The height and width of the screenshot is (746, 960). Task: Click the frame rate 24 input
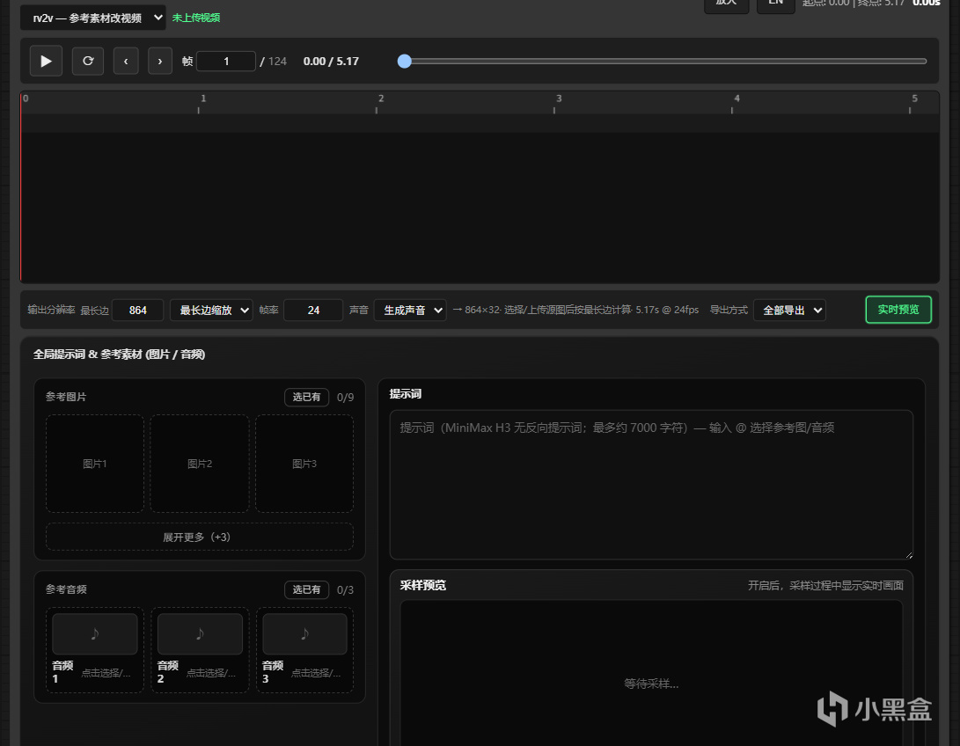point(313,311)
